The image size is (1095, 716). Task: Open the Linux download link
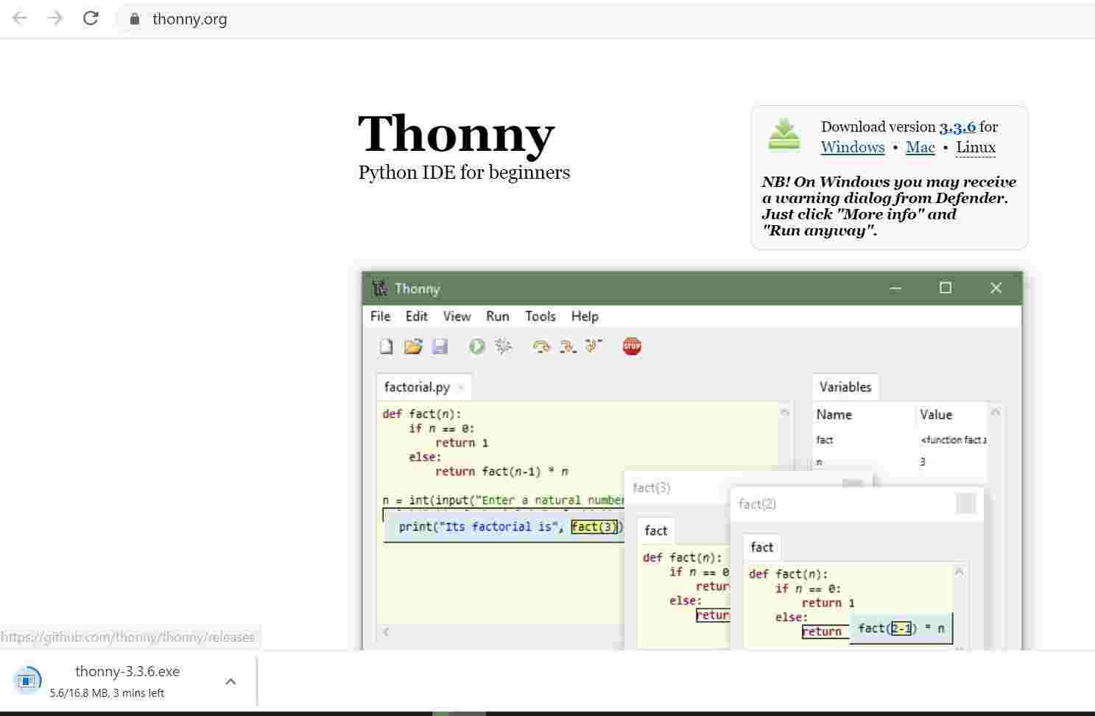pyautogui.click(x=976, y=147)
